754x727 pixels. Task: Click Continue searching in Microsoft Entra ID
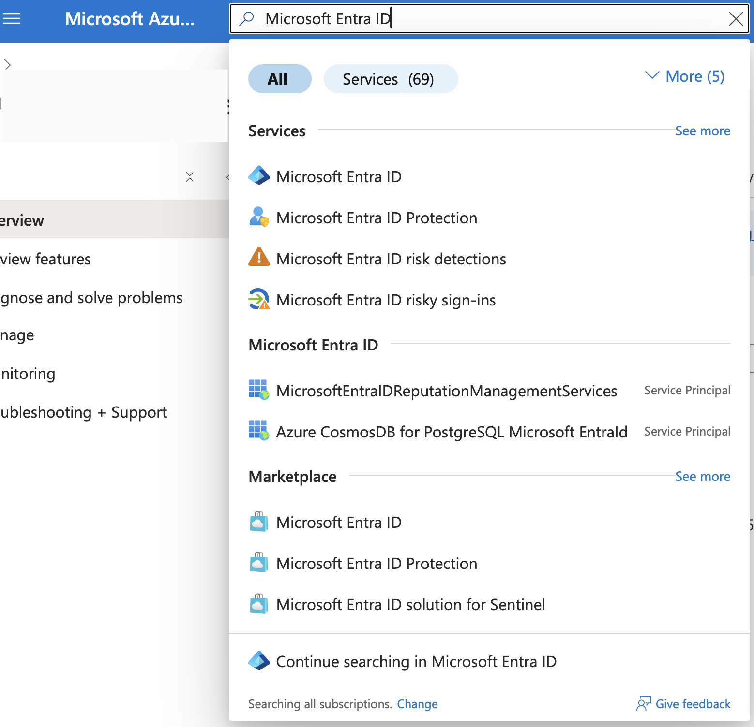pyautogui.click(x=415, y=661)
